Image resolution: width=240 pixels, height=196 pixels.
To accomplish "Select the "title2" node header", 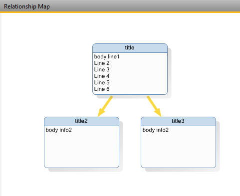I will [81, 121].
